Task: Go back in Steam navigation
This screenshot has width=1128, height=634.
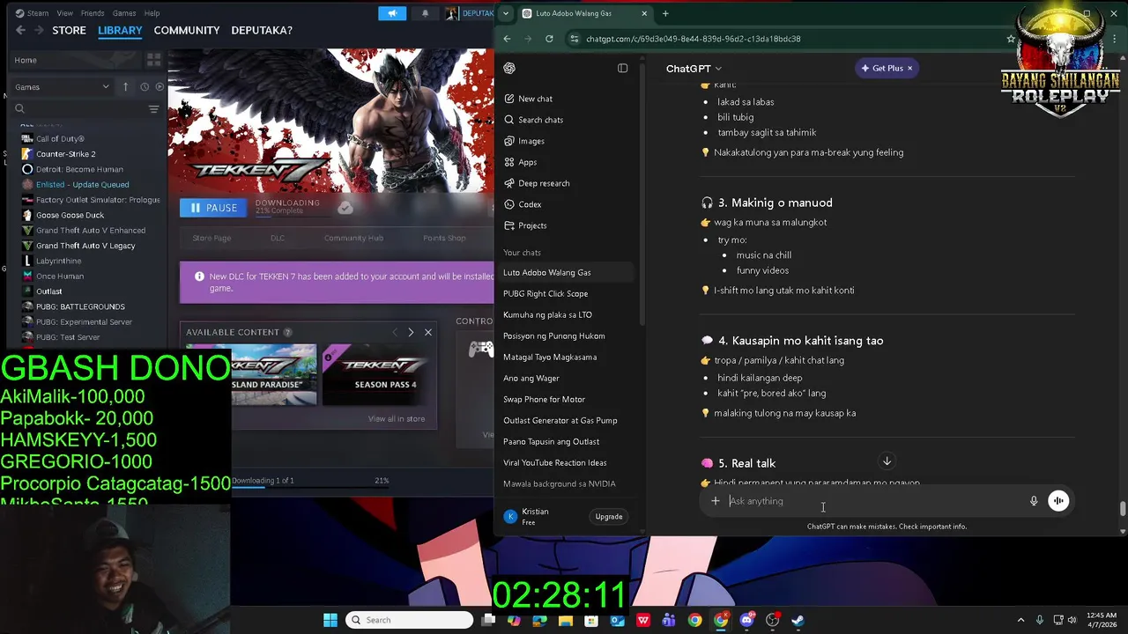Action: coord(20,30)
